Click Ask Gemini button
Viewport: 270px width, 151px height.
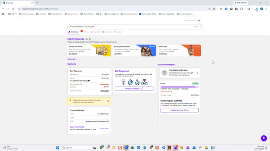[x=241, y=3]
